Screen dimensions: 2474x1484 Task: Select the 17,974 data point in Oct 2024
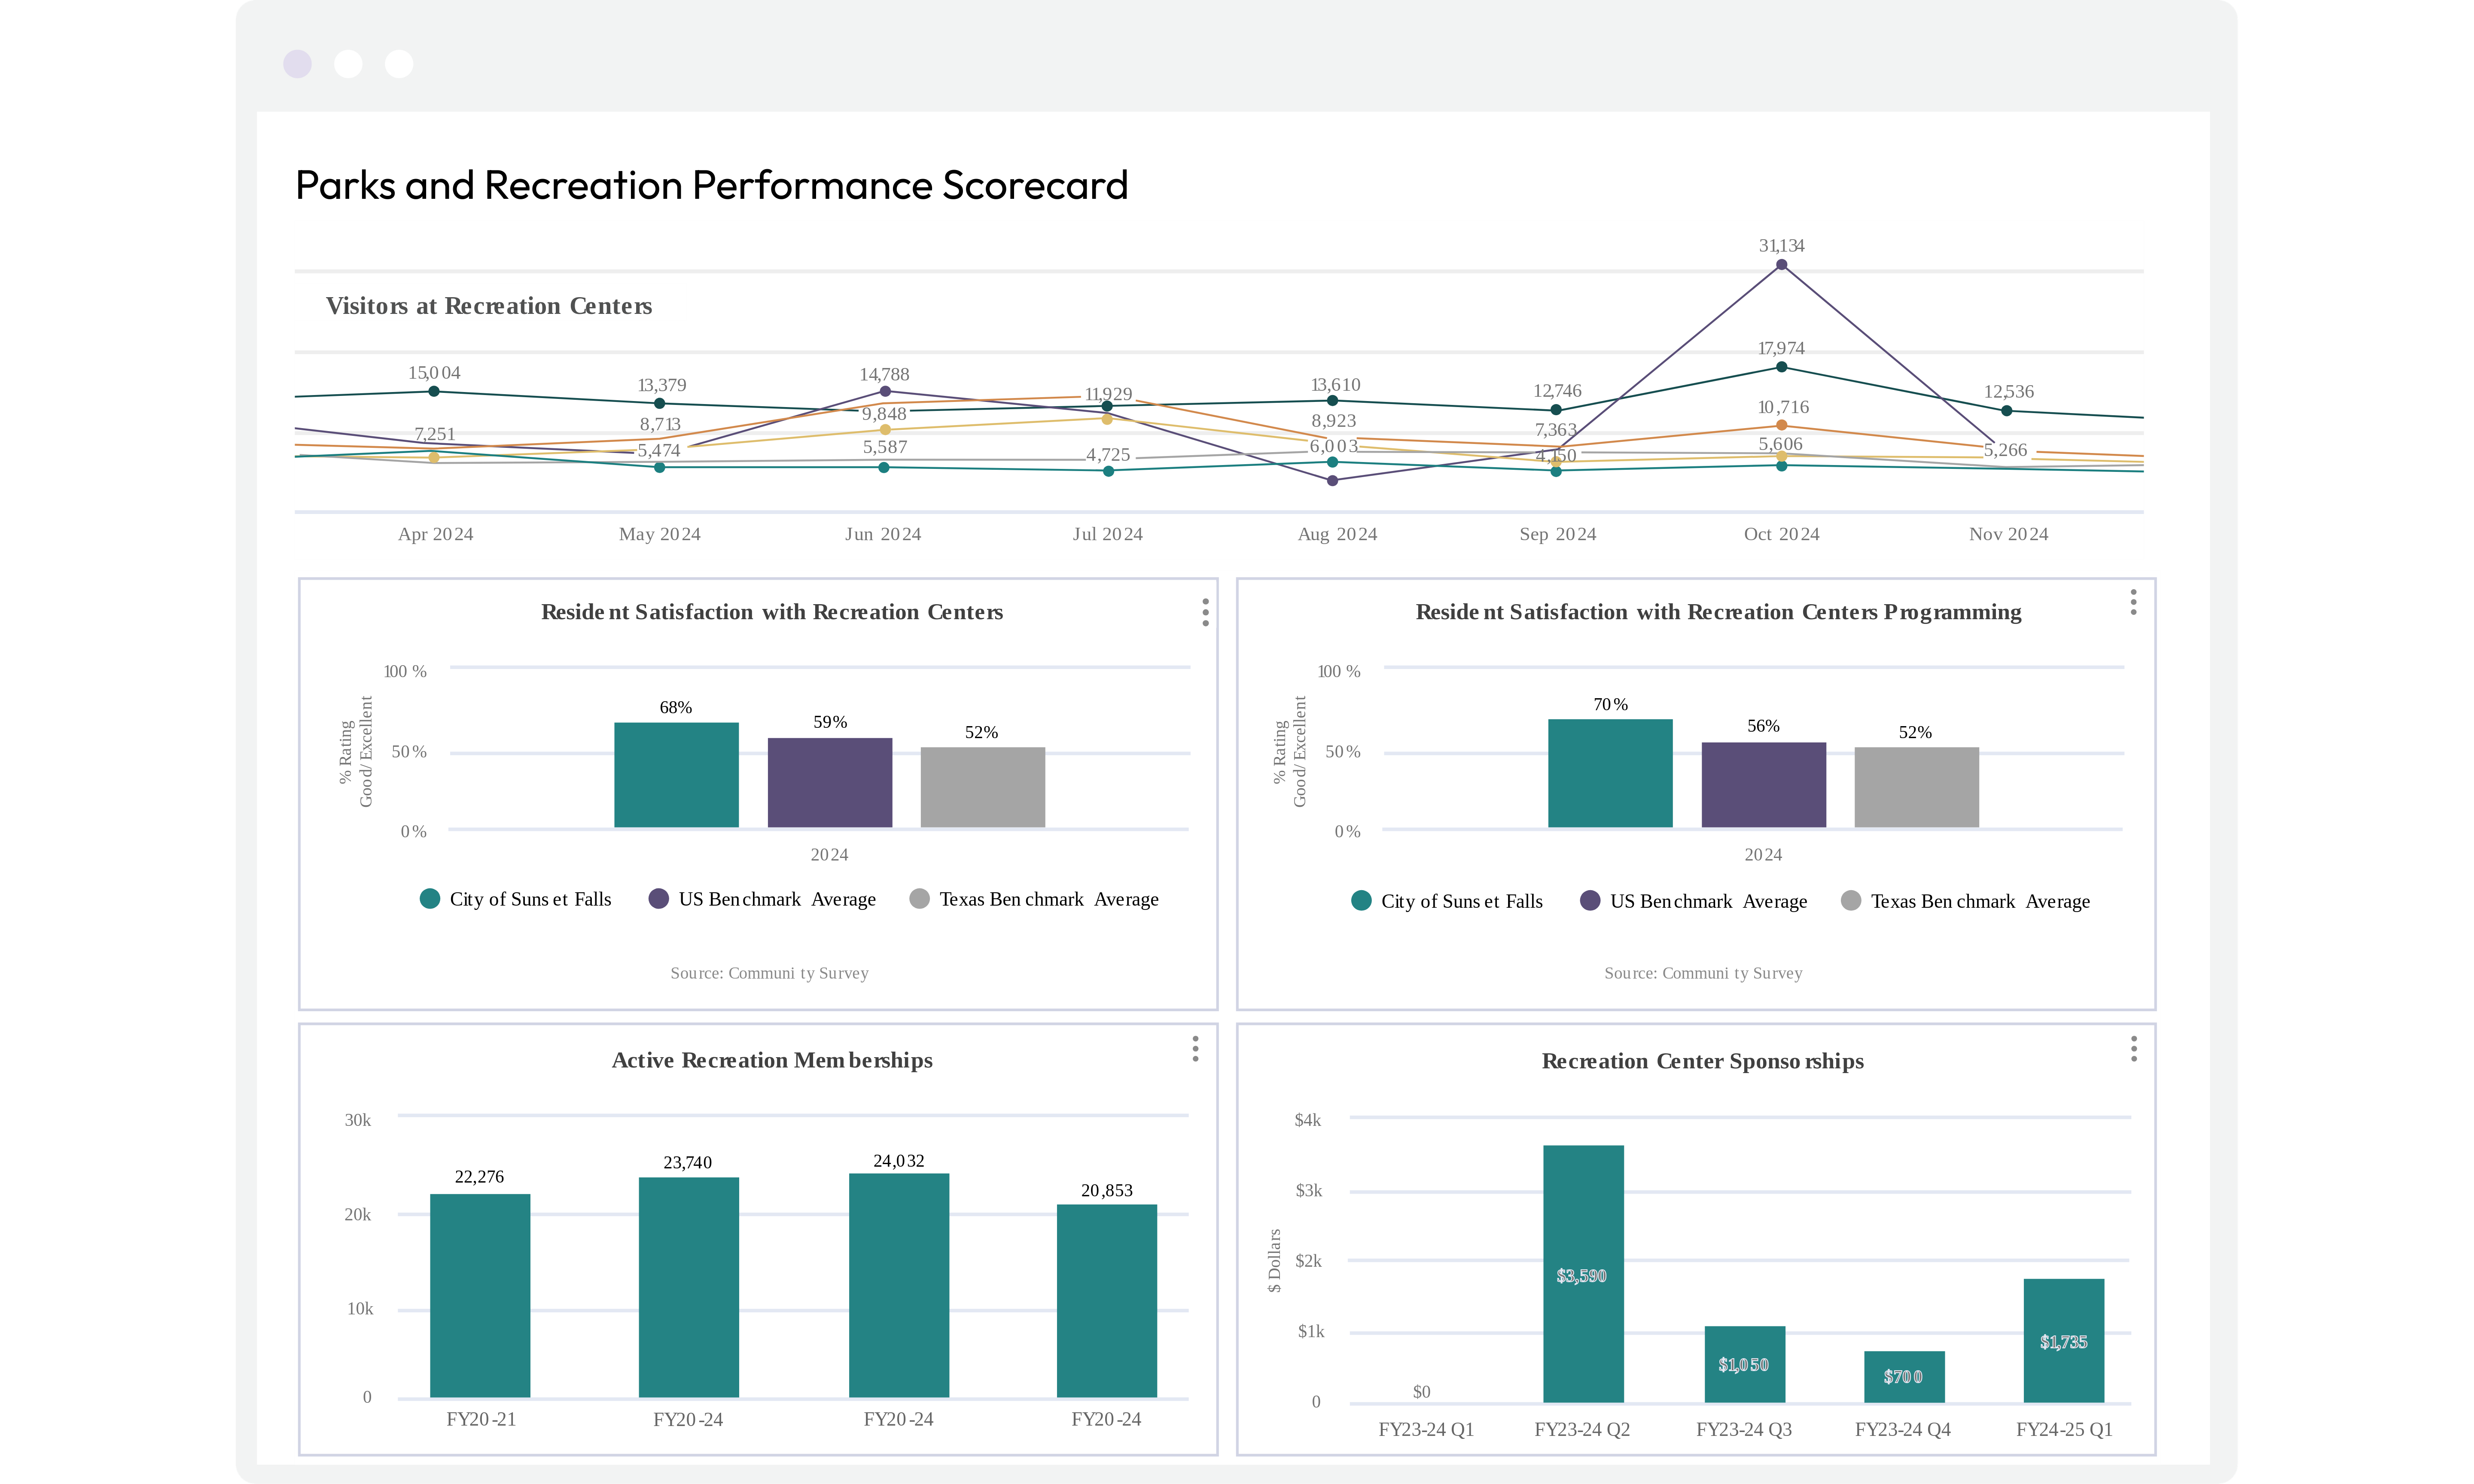tap(1781, 367)
